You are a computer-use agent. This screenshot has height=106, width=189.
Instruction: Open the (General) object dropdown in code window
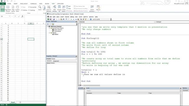click(x=154, y=22)
